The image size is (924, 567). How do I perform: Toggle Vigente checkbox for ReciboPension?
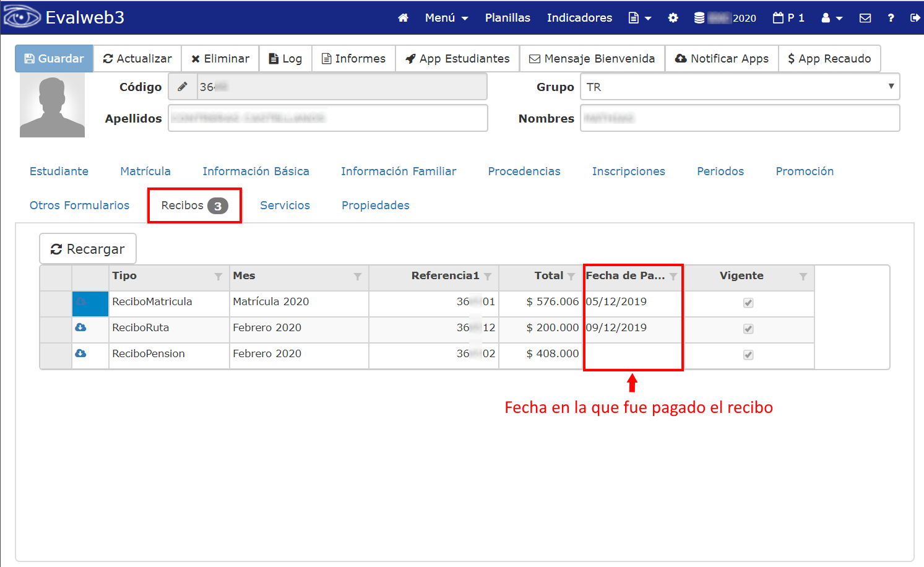pos(748,355)
